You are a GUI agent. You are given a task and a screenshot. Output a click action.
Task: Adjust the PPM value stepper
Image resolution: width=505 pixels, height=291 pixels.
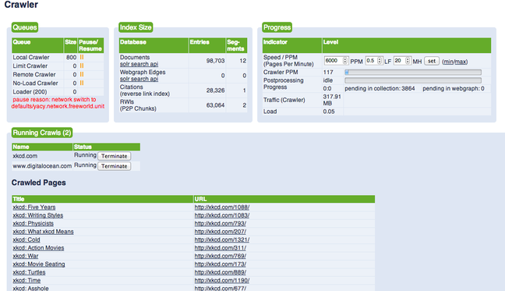(x=345, y=61)
